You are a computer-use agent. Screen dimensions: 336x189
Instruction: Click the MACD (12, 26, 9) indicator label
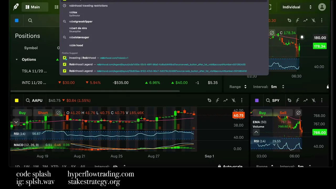point(26,145)
